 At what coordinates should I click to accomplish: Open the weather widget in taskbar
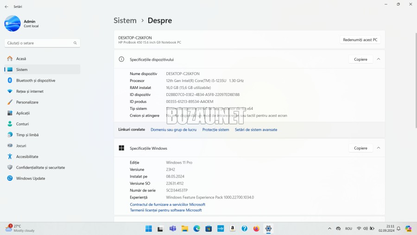click(x=20, y=229)
